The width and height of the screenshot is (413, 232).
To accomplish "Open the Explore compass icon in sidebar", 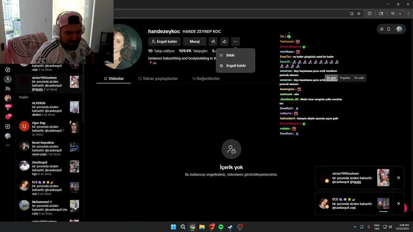I will (x=8, y=70).
